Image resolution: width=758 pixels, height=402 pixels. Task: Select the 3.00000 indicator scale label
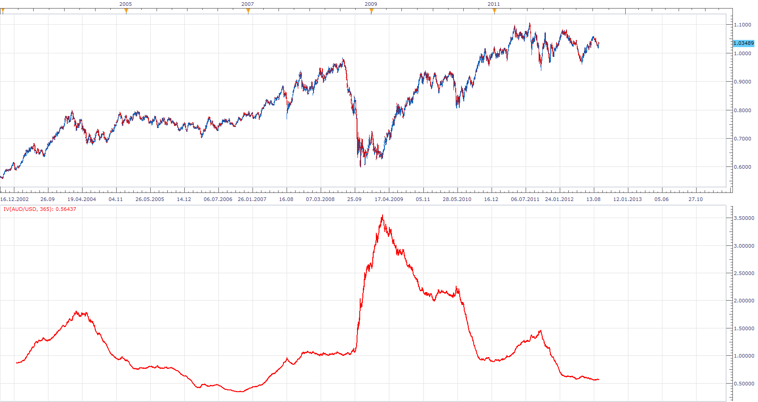(744, 246)
